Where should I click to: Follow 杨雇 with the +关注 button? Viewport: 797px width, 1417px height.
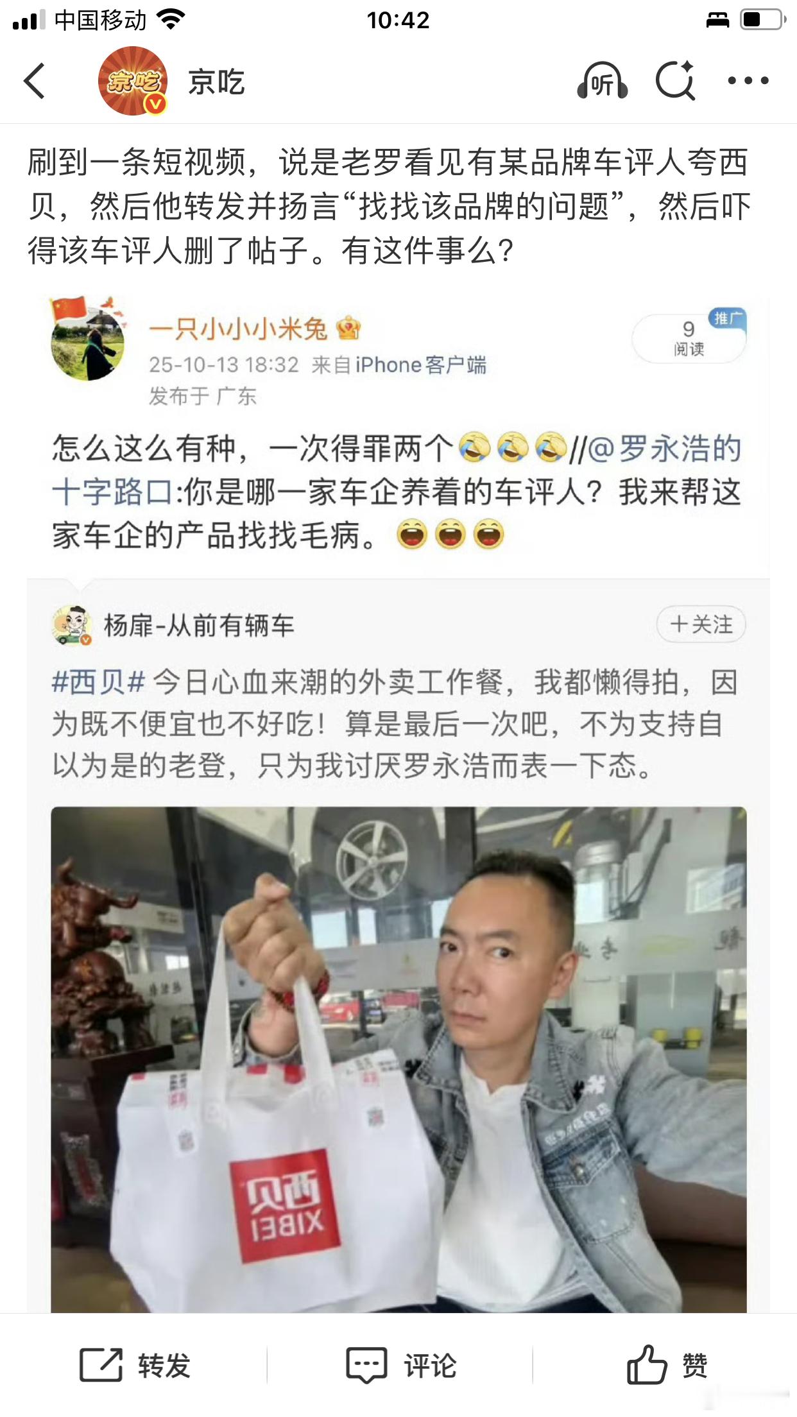pyautogui.click(x=701, y=624)
